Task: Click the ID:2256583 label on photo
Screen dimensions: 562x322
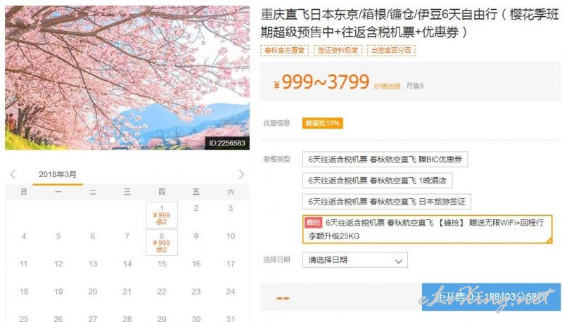Action: [x=227, y=143]
